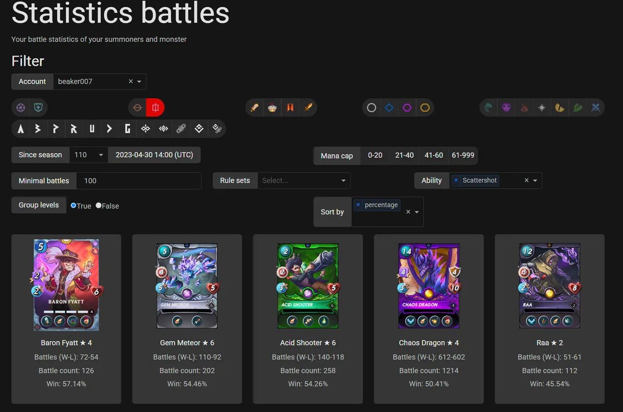Expand the Ability dropdown arrow

535,181
